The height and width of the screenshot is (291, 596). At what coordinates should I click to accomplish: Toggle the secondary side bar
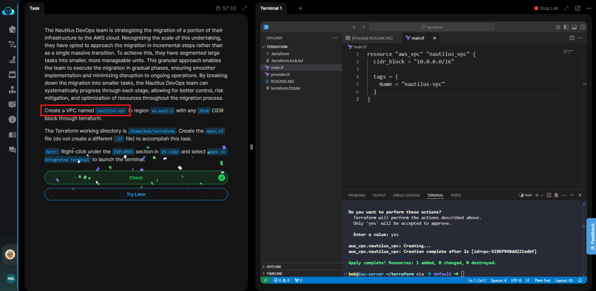pos(582,27)
